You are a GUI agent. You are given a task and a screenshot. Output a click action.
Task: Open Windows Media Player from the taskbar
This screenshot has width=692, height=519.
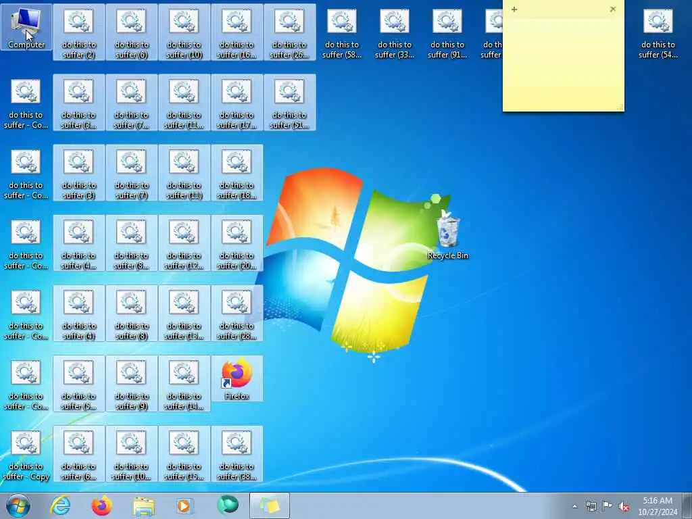pyautogui.click(x=184, y=505)
